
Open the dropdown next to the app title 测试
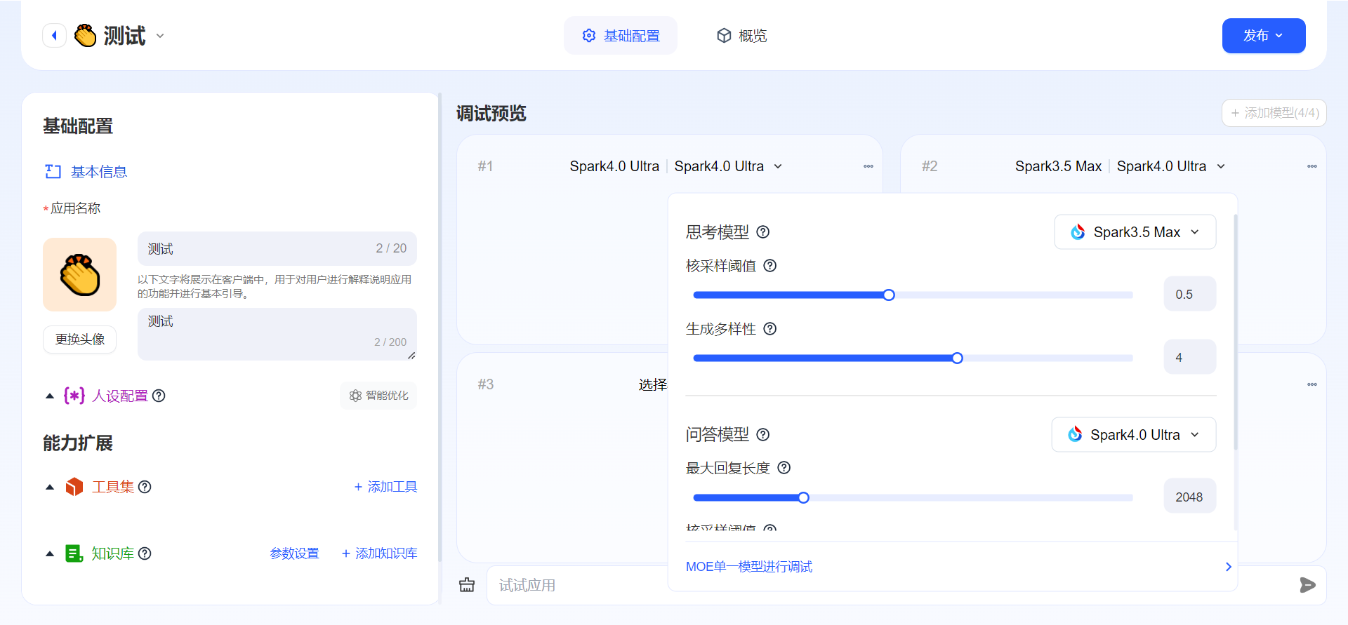click(x=160, y=36)
